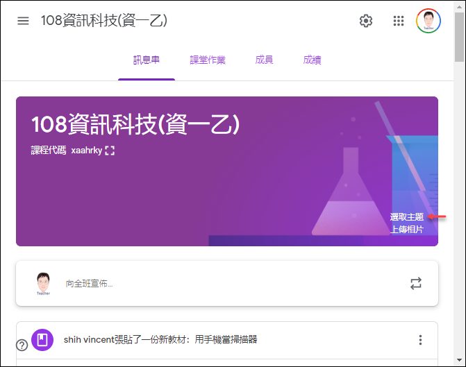Screen dimensions: 466x367
Task: Click the 上傳相片 link
Action: 407,229
